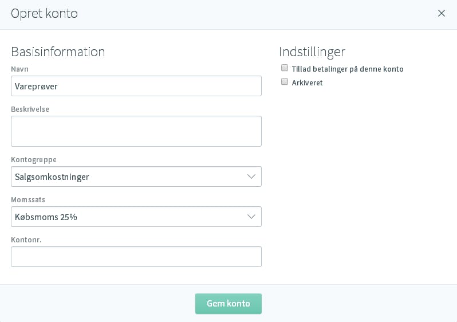
Task: Click the Basisinformation section heading
Action: 58,52
